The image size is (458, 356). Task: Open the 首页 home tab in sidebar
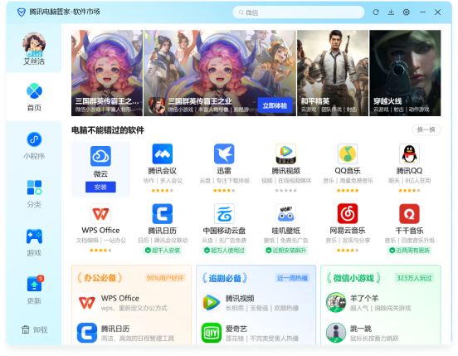34,97
